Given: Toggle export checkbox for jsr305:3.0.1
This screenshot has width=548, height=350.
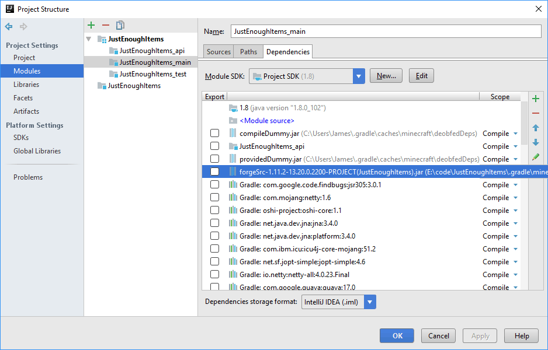Looking at the screenshot, I should coord(214,184).
